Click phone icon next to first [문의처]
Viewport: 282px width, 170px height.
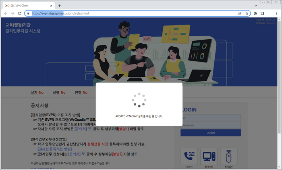tap(90, 129)
